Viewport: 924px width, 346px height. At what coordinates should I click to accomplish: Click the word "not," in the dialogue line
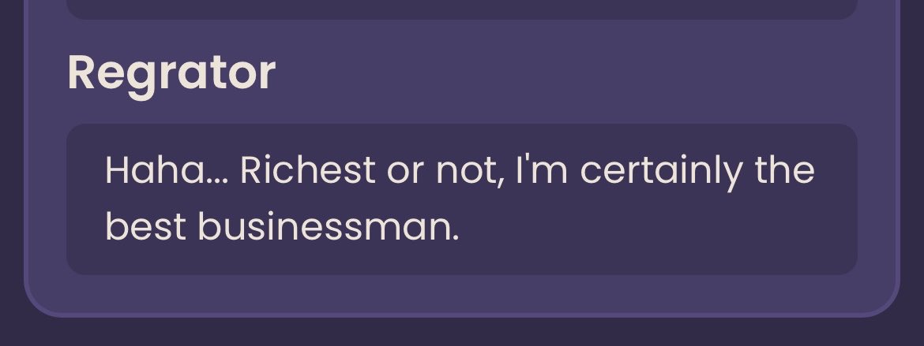pos(470,171)
